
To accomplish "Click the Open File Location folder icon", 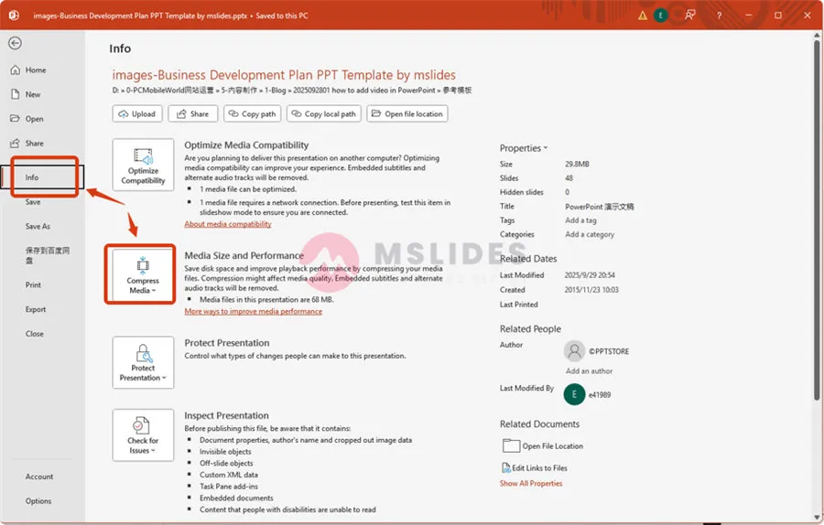I will [x=511, y=445].
